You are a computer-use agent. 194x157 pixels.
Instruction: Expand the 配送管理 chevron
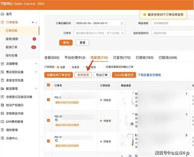coord(36,89)
